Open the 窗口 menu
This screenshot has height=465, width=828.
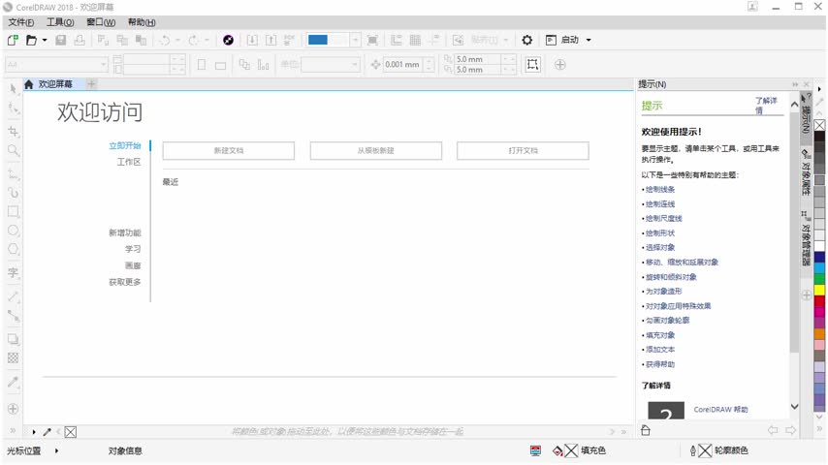point(101,22)
